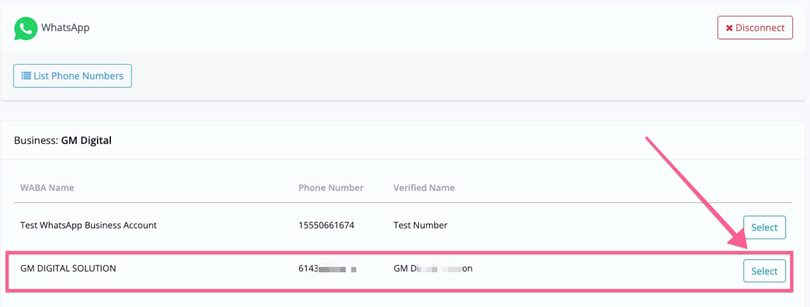810x307 pixels.
Task: Click the X icon on the Disconnect button
Action: (x=729, y=28)
